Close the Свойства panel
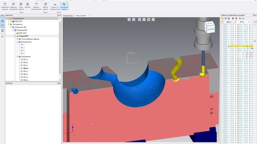This screenshot has width=257, height=144. (x=60, y=83)
